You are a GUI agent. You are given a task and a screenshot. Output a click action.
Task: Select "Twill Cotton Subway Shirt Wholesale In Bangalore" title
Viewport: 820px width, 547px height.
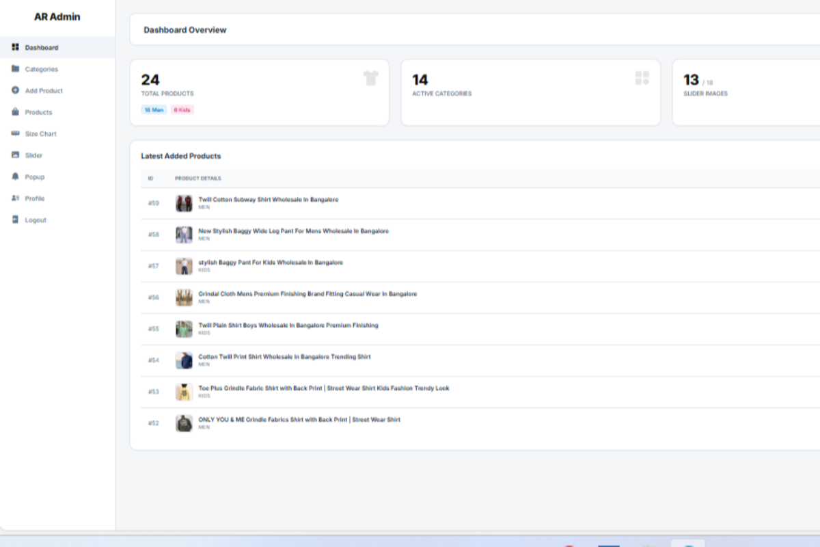269,200
